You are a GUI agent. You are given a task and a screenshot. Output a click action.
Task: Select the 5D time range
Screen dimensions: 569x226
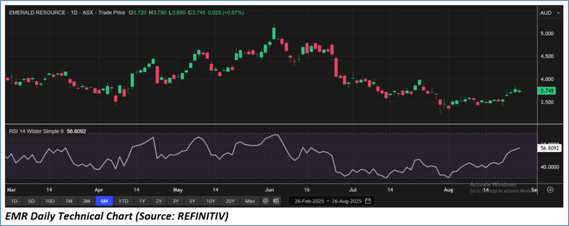(x=31, y=201)
